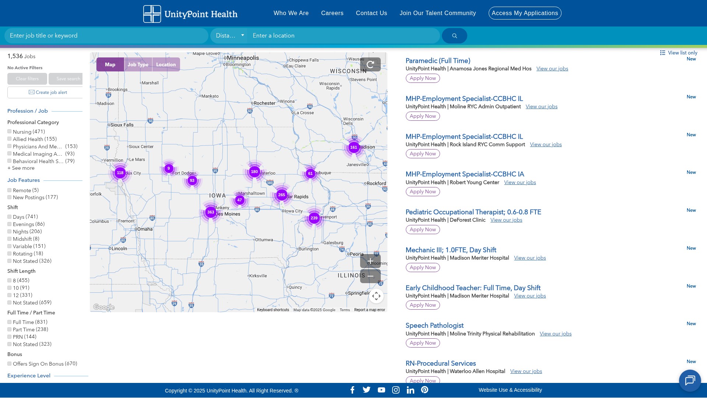Open the 118 jobs cluster near Sioux City

click(x=120, y=173)
